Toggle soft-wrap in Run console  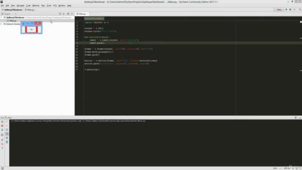tap(7, 130)
